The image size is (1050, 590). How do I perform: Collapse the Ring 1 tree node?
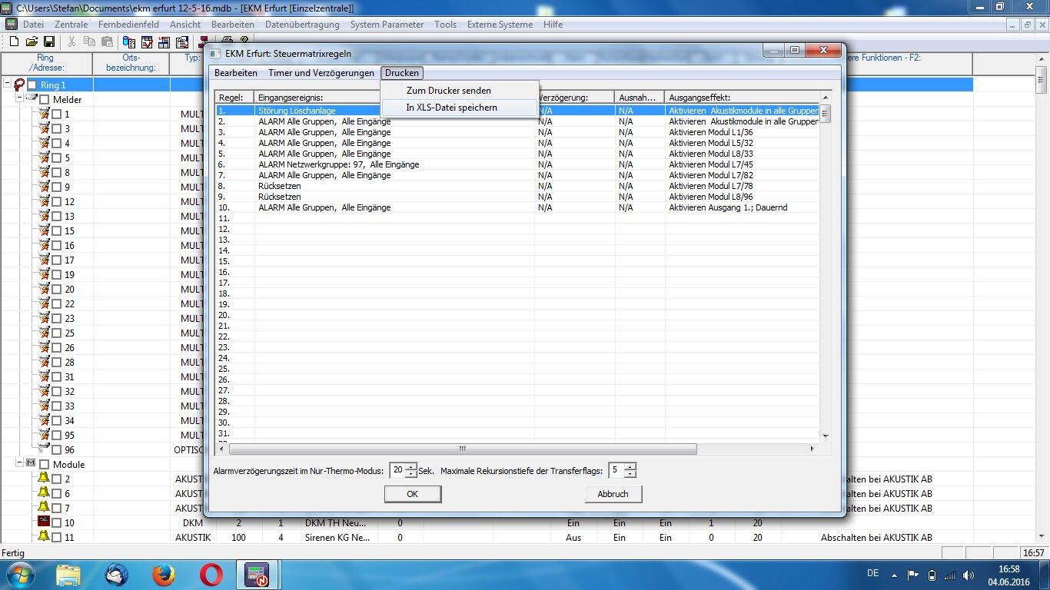(7, 85)
